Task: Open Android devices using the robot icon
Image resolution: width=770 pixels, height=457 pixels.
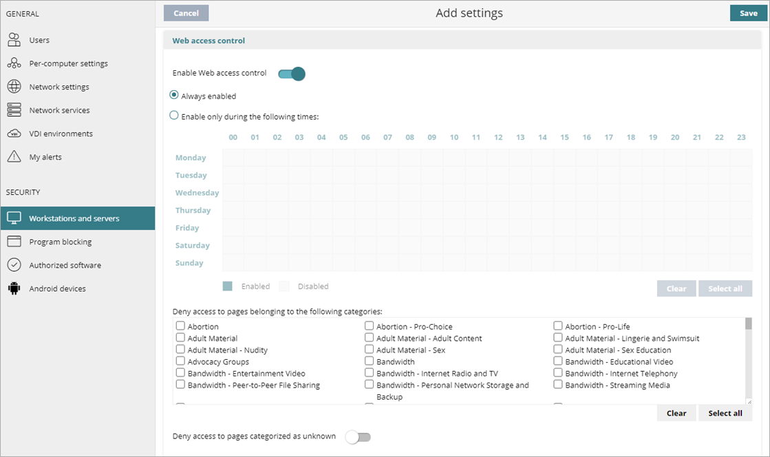Action: pyautogui.click(x=15, y=288)
